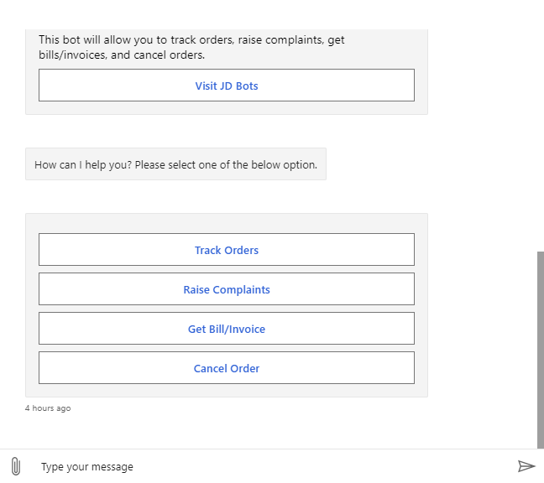Select the Track Orders option
Image resolution: width=544 pixels, height=483 pixels.
(x=227, y=250)
